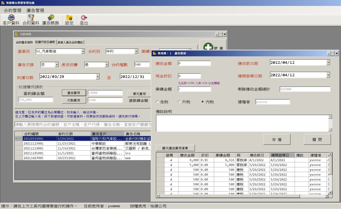Click the horizontal scrollbar of the fee list
Screen dimensions: 341x209
pos(242,196)
